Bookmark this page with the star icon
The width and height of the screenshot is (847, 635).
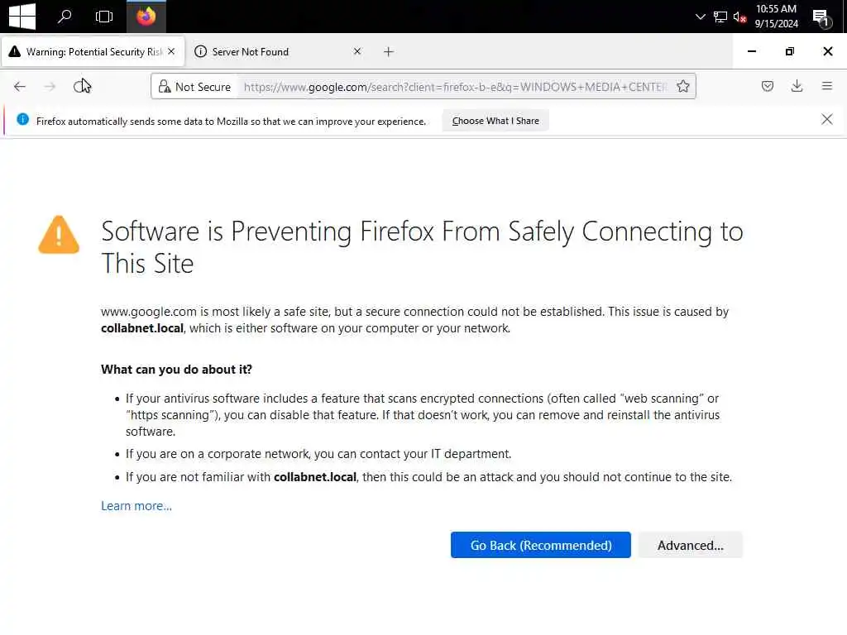click(683, 86)
